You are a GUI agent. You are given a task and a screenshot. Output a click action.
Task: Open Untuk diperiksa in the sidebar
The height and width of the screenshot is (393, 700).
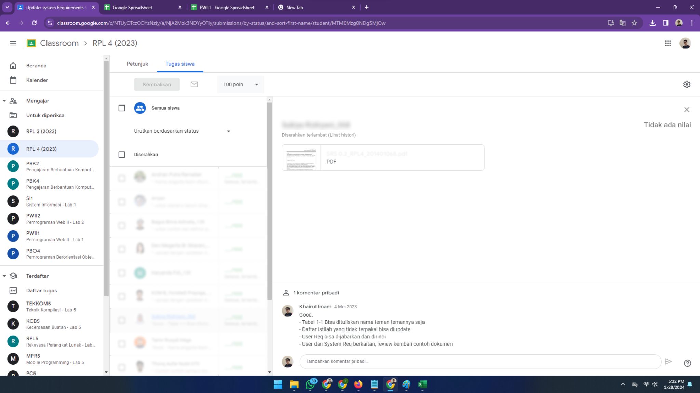click(45, 115)
